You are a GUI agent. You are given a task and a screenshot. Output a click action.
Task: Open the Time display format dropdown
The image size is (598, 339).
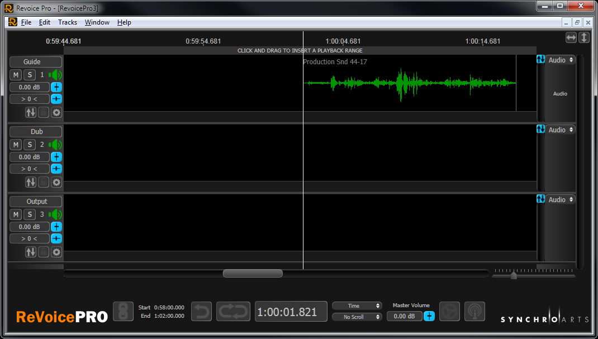357,305
